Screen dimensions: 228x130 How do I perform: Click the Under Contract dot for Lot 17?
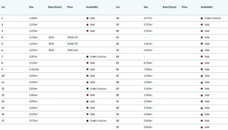[87, 121]
